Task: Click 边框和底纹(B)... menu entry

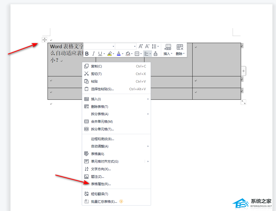Action: (103, 139)
